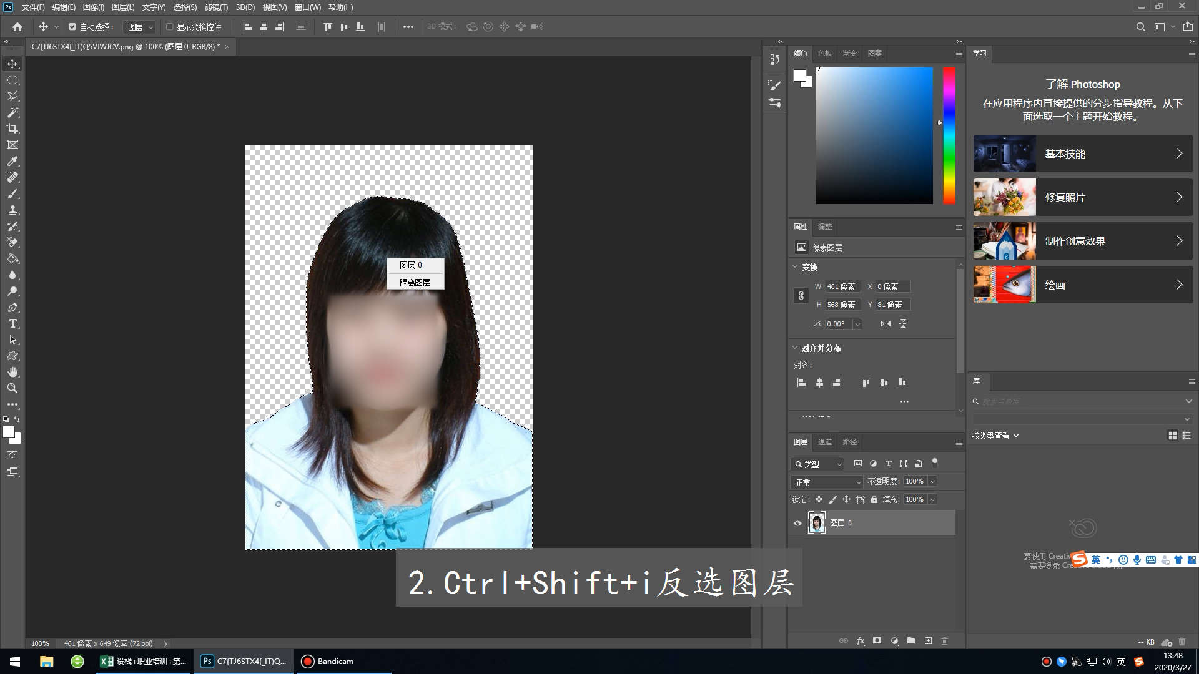Open the blending mode Normal dropdown
The image size is (1199, 674).
pyautogui.click(x=827, y=482)
